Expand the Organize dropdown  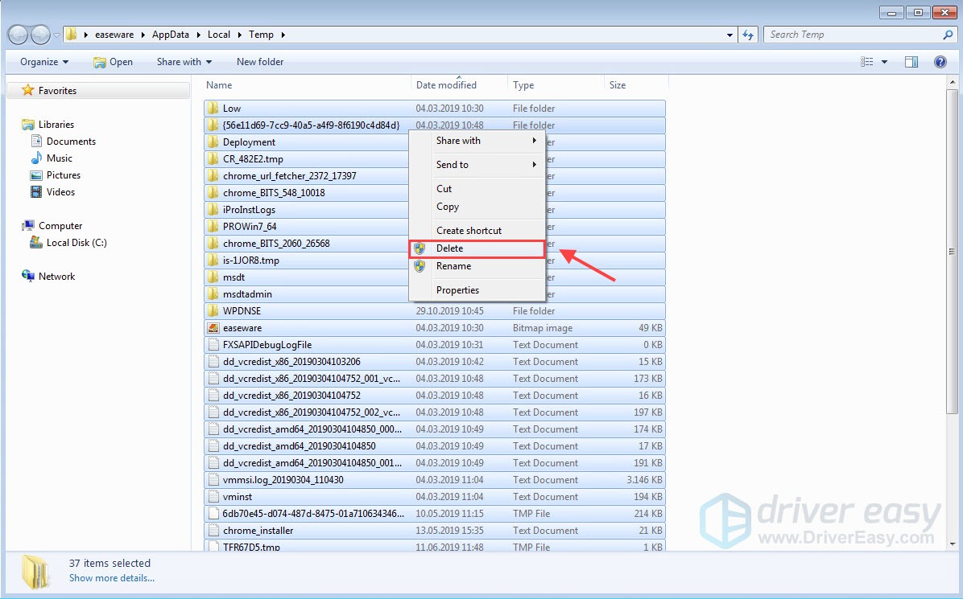pyautogui.click(x=43, y=61)
